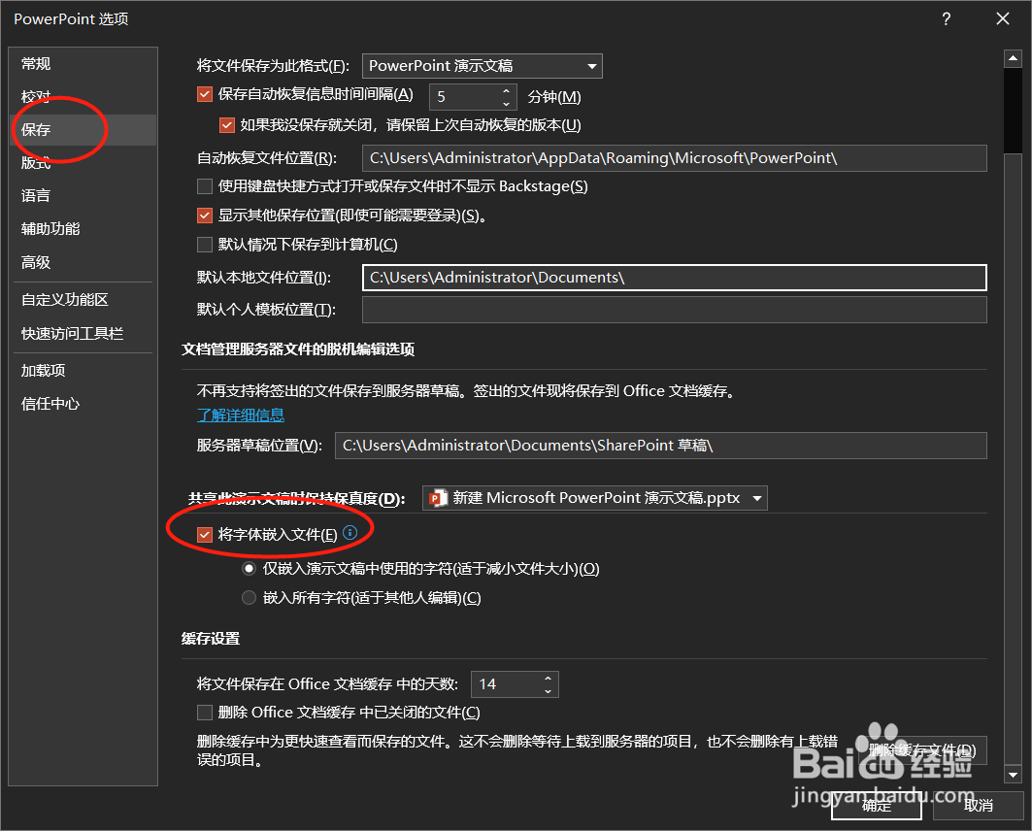
Task: Open the 语言 options category
Action: coord(83,195)
